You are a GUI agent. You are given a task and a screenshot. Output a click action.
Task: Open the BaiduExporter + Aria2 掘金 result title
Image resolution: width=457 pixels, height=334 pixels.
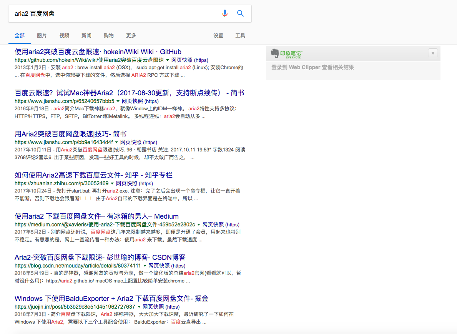(111, 298)
